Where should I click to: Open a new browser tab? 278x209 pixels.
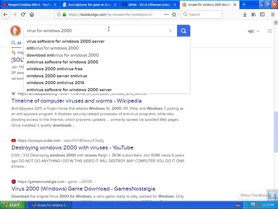(244, 4)
